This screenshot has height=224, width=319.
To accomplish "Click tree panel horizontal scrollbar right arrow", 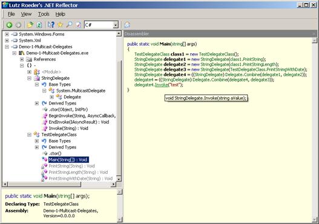I will point(114,184).
